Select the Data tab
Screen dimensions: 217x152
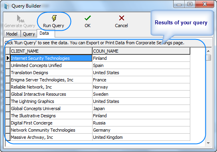(46, 34)
